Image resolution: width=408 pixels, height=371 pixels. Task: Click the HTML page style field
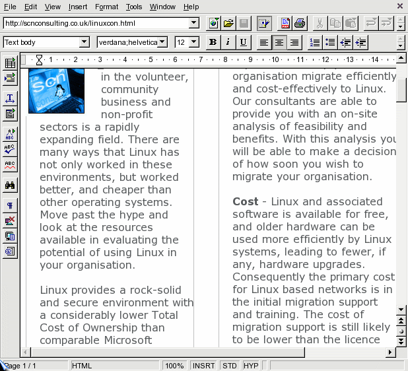[x=114, y=366]
